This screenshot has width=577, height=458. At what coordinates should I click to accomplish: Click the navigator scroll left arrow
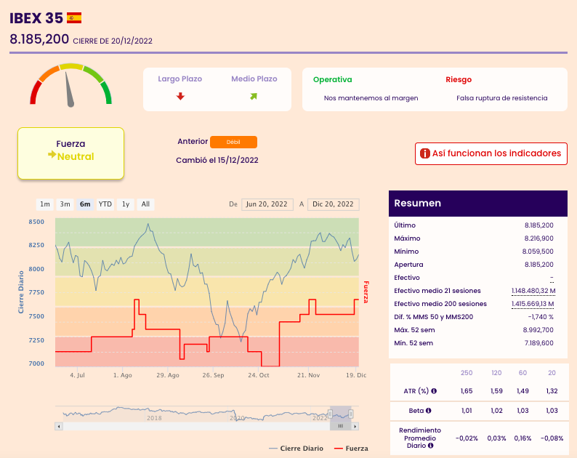coord(59,426)
